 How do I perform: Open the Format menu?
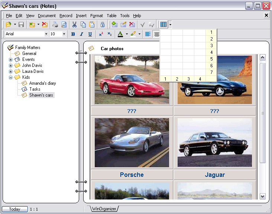pos(97,16)
